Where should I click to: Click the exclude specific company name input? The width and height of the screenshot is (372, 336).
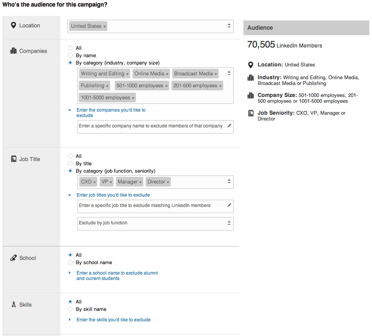click(x=151, y=126)
